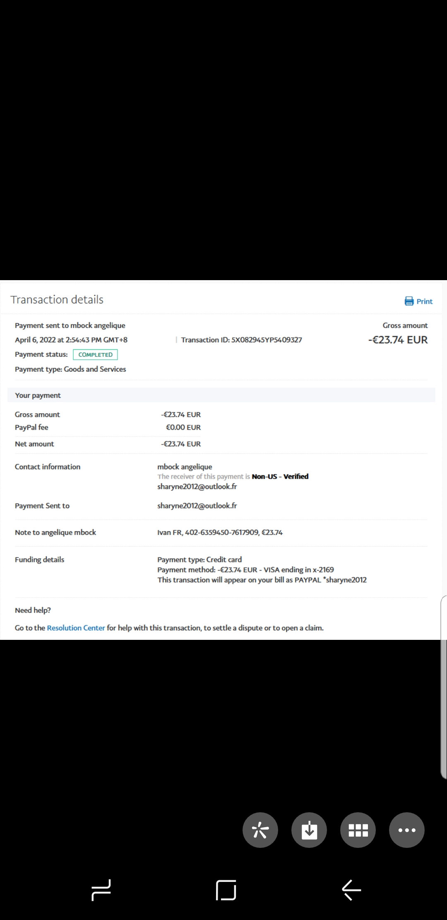Select email under Contact information
The height and width of the screenshot is (920, 447).
(x=197, y=487)
